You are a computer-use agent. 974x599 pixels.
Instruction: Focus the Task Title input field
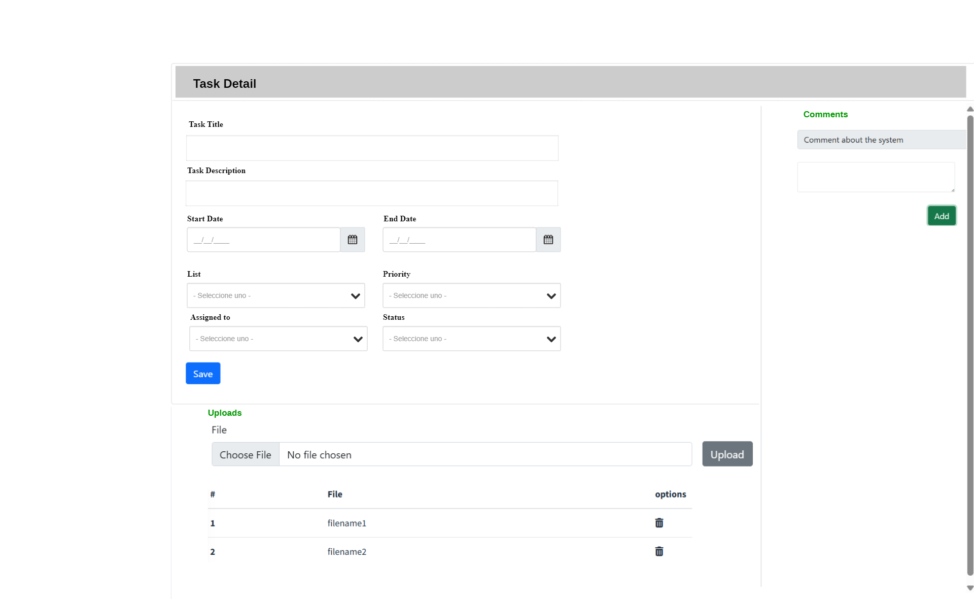372,148
